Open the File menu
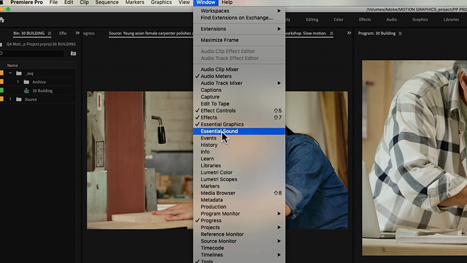 (53, 3)
